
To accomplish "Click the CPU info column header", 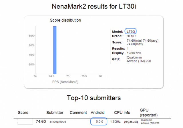I will [x=122, y=113].
